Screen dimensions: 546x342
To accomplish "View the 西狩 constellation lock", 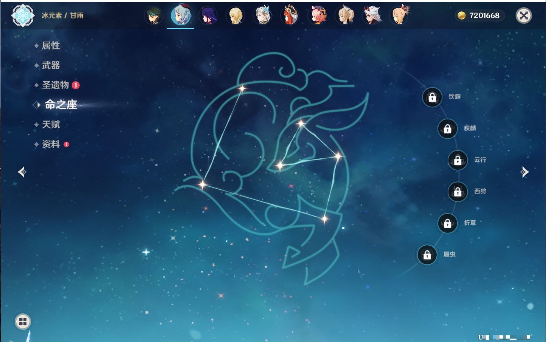I will tap(458, 192).
